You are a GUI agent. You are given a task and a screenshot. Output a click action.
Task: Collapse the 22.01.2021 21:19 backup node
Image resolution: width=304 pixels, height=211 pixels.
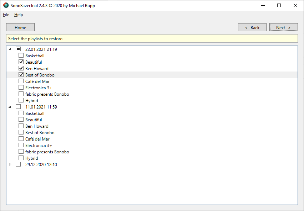[x=10, y=49]
